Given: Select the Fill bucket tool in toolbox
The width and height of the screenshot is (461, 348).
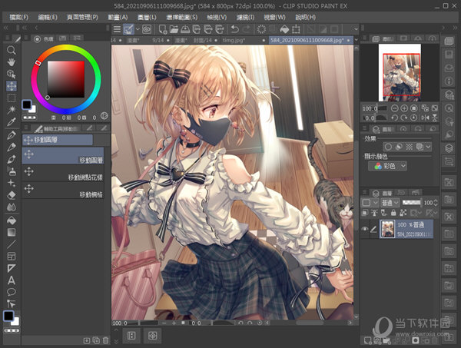Looking at the screenshot, I should 12,220.
